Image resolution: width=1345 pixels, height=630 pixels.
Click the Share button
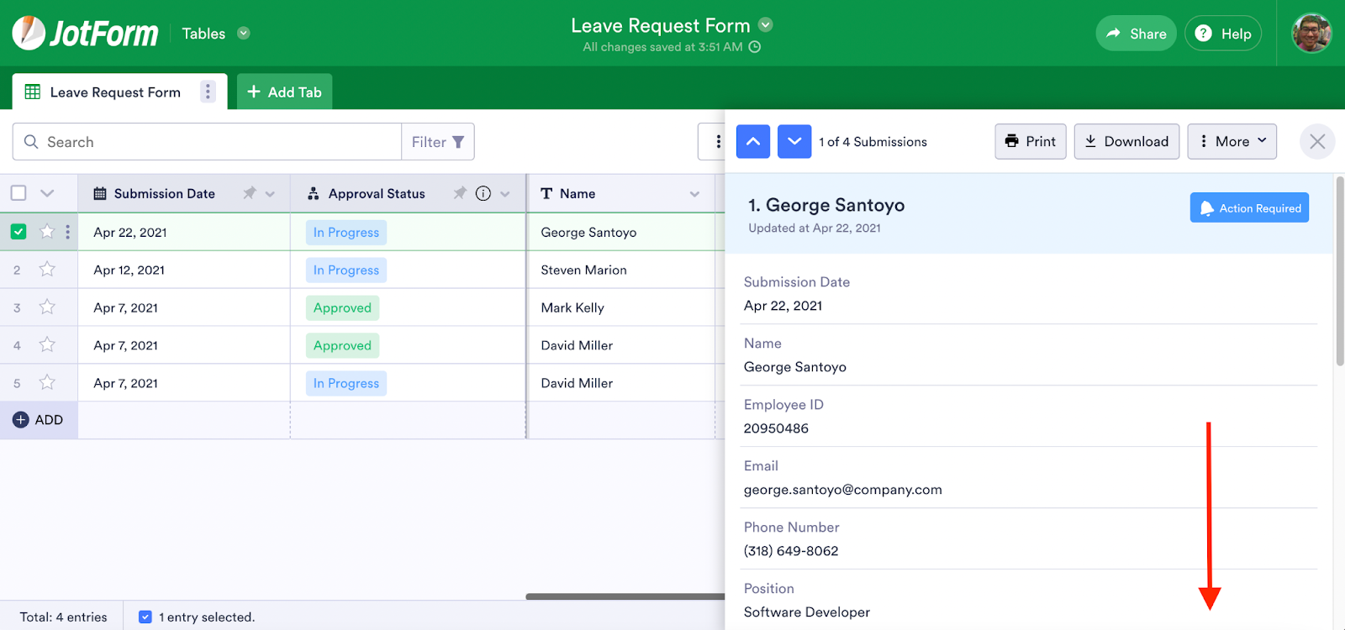pyautogui.click(x=1136, y=34)
